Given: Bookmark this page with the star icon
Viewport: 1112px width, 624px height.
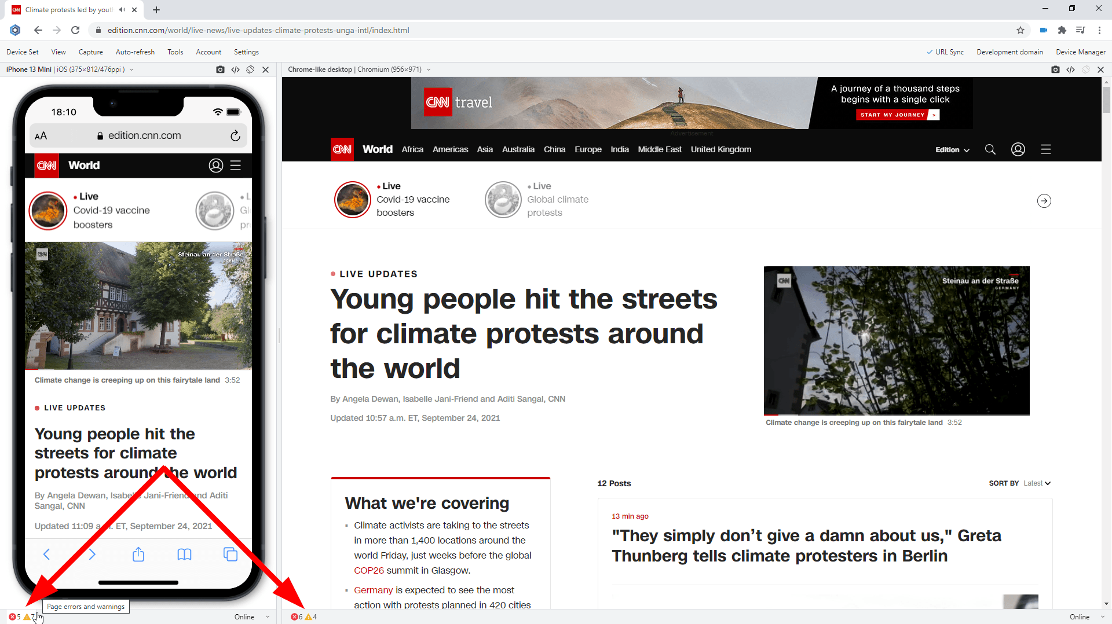Looking at the screenshot, I should pyautogui.click(x=1020, y=30).
